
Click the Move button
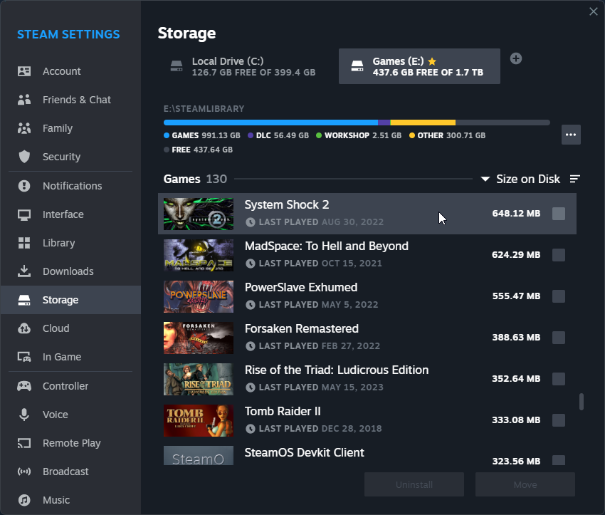525,484
